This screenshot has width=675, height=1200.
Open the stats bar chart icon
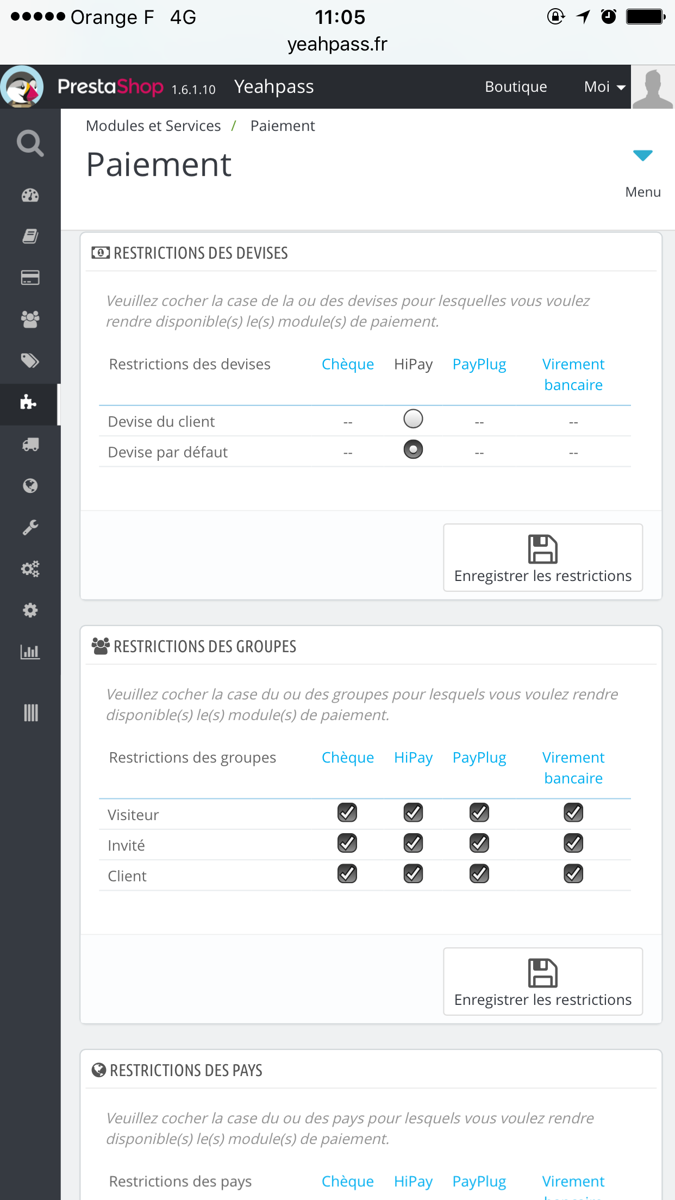click(x=30, y=652)
